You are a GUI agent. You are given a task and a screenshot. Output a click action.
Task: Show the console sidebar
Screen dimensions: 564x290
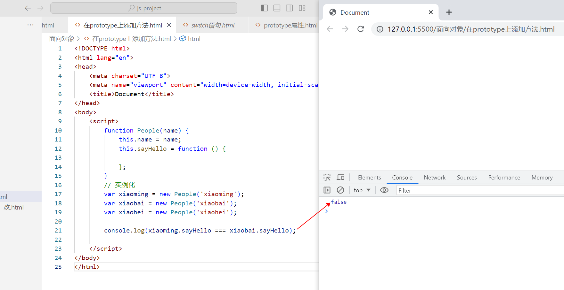coord(327,190)
